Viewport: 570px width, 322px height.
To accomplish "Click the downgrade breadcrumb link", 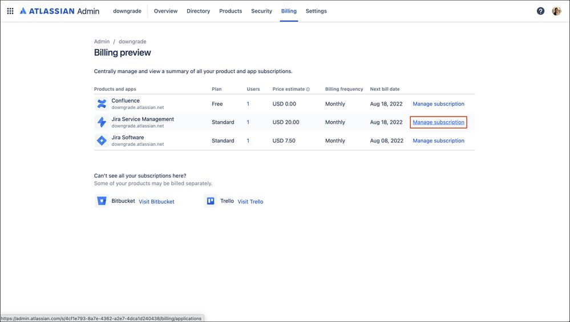I will (x=132, y=42).
